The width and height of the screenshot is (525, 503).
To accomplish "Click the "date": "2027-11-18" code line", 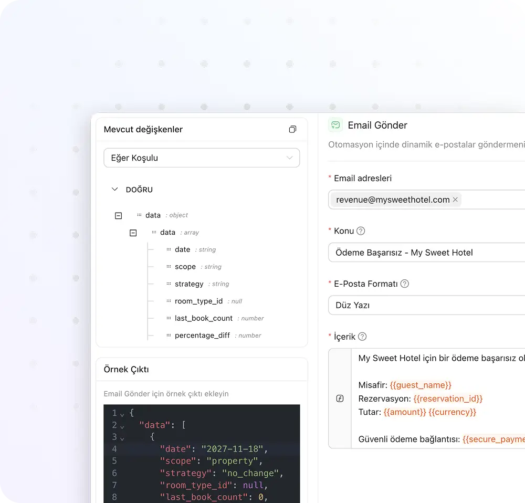I will click(214, 449).
